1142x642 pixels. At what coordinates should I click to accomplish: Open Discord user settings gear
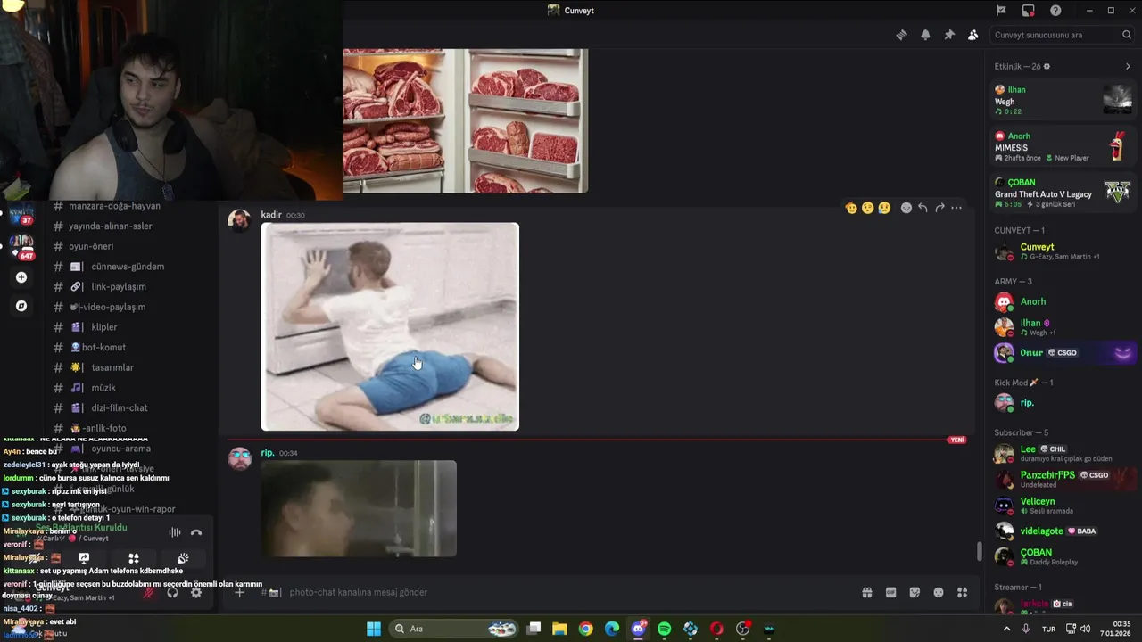[196, 592]
